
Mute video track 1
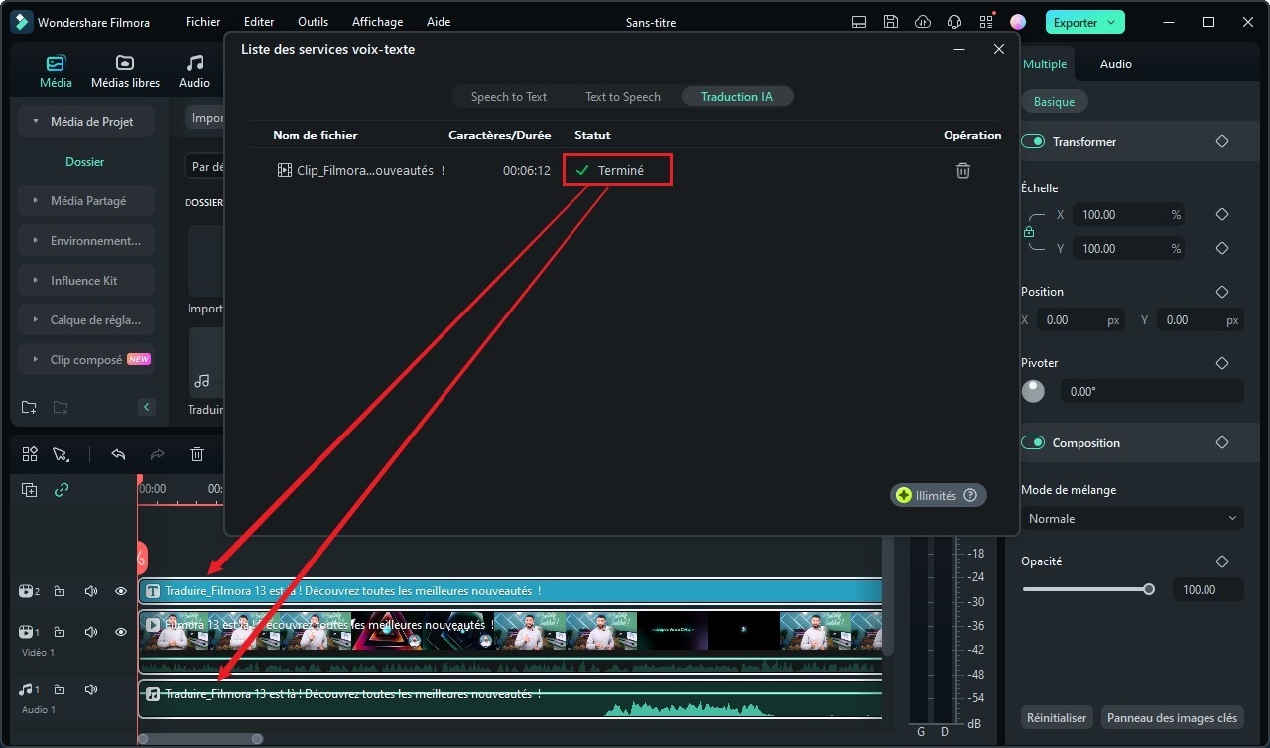click(91, 632)
